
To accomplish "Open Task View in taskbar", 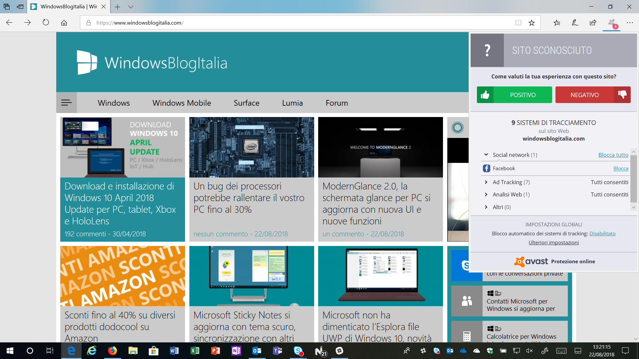I will pos(50,351).
